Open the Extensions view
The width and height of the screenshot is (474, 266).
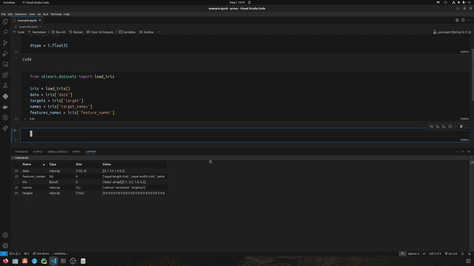click(x=5, y=75)
